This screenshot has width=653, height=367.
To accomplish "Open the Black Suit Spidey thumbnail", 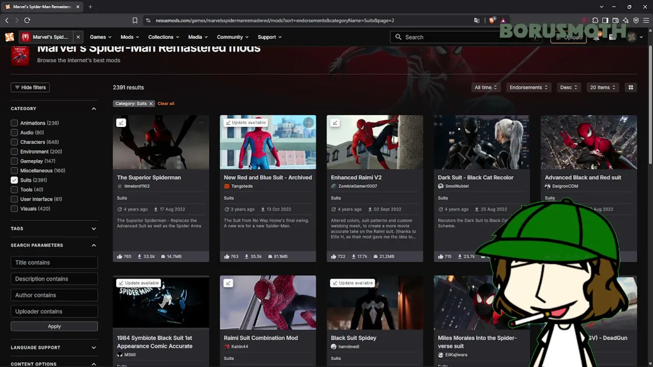I will [375, 302].
